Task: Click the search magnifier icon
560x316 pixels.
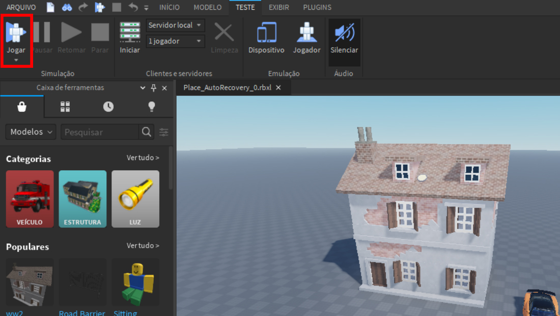Action: 147,132
